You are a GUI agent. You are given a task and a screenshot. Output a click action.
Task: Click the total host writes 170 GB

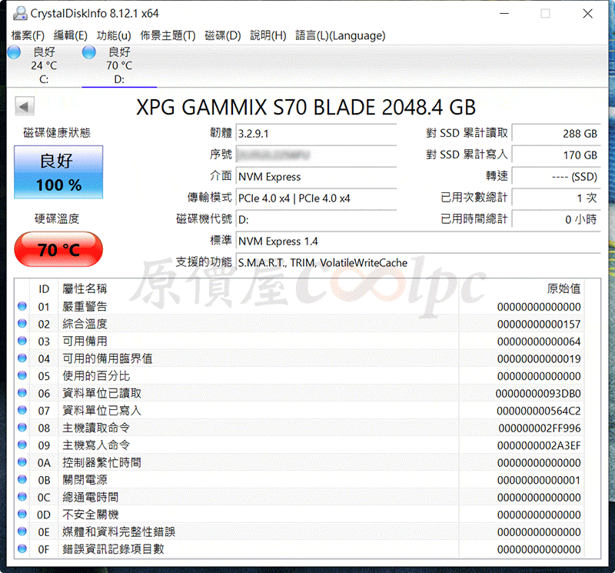[x=556, y=155]
